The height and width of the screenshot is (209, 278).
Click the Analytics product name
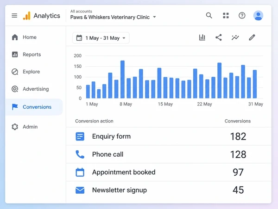47,16
